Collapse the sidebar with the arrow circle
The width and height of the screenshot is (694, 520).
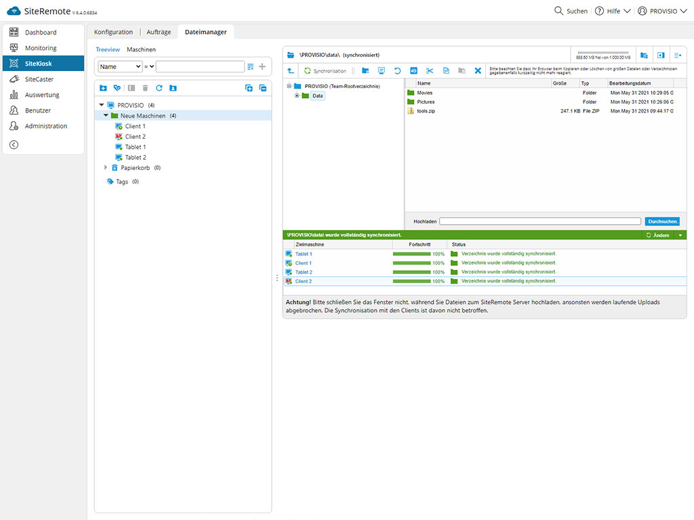pyautogui.click(x=14, y=144)
